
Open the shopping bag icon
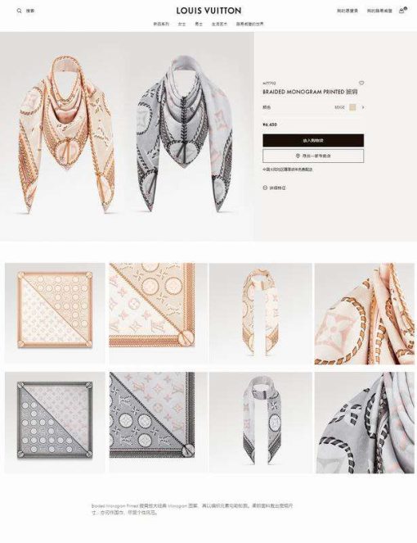tap(401, 11)
